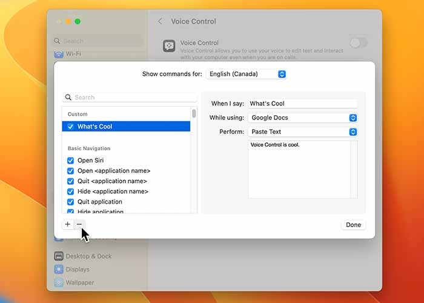Screen dimensions: 424x303
Task: Click the Basic Navigation section header
Action: pyautogui.click(x=89, y=148)
